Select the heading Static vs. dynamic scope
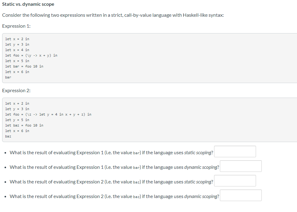Viewport: 297px width, 212px height. coord(28,4)
